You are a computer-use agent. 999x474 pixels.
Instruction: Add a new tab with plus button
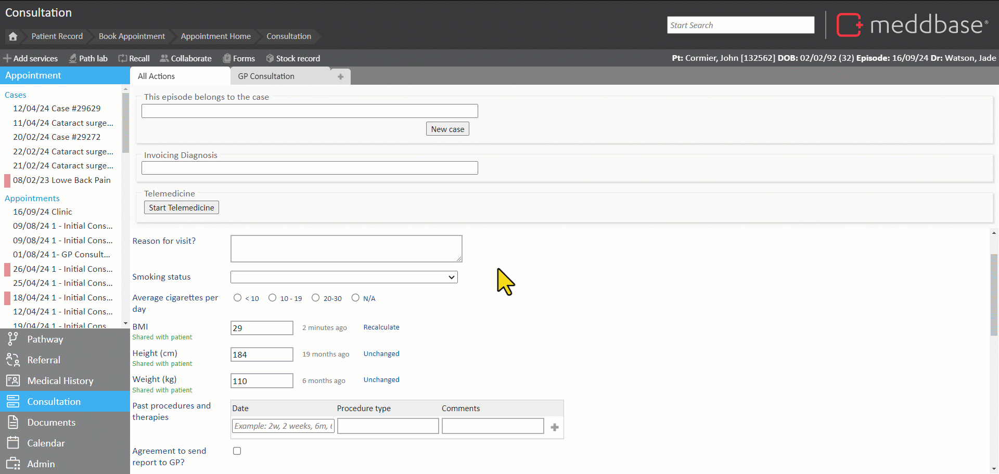coord(340,76)
